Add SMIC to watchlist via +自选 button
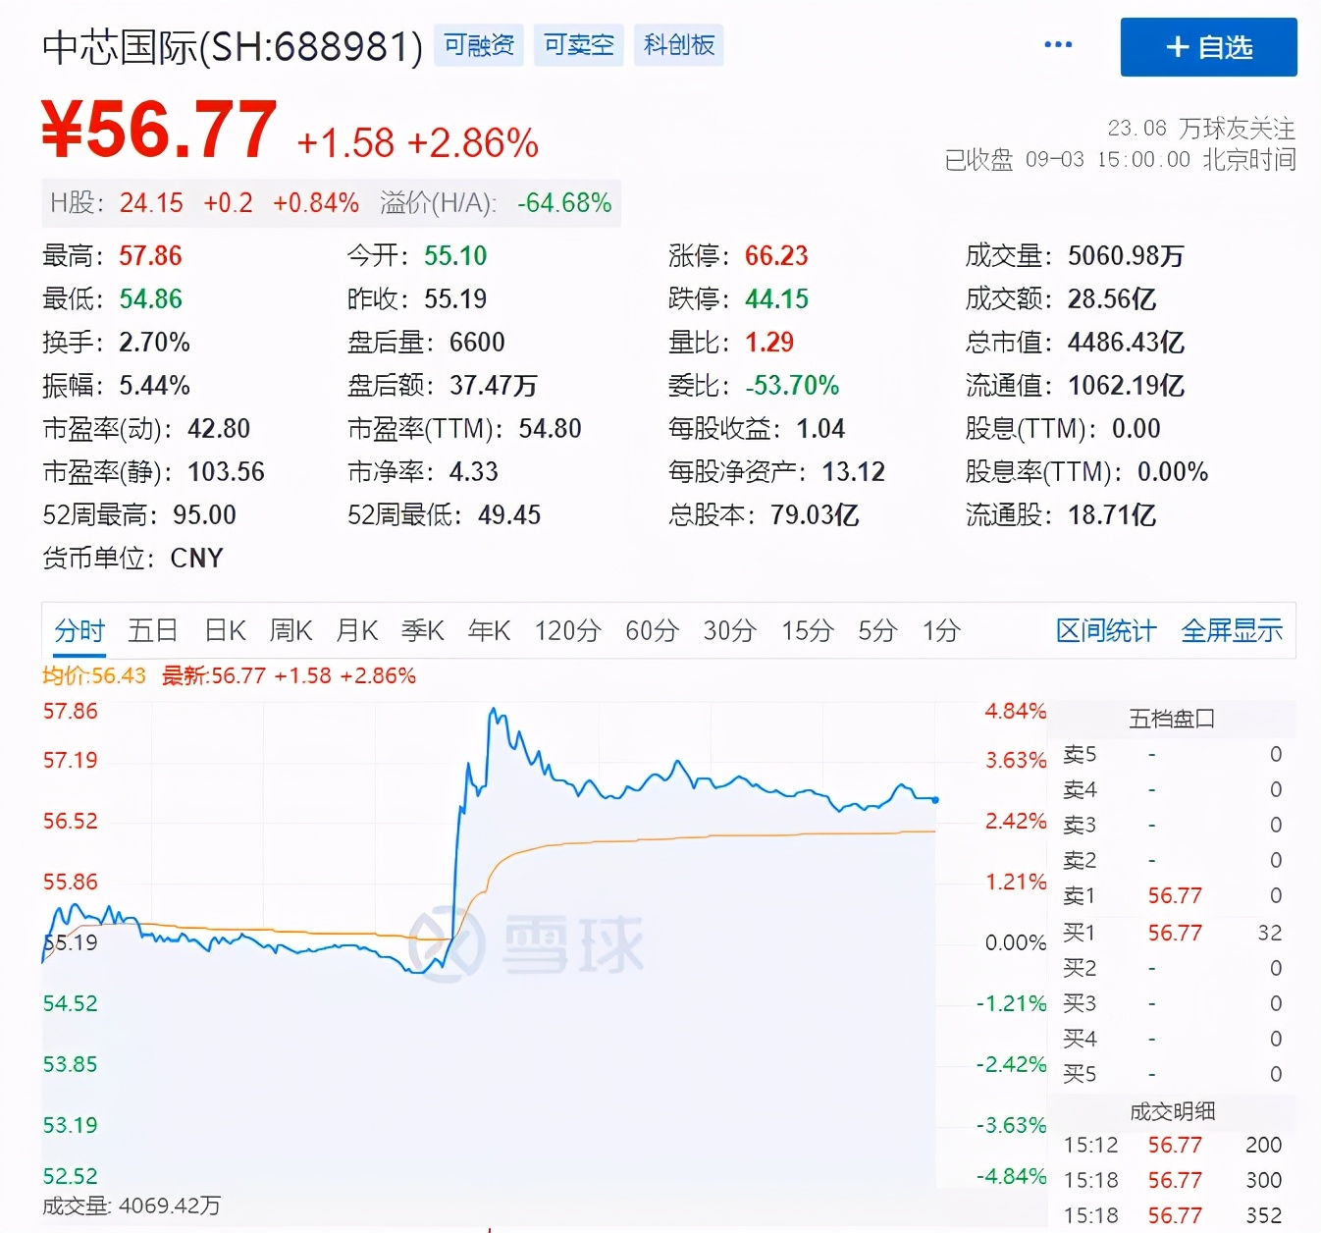Screen dimensions: 1321x1233 click(x=1208, y=46)
